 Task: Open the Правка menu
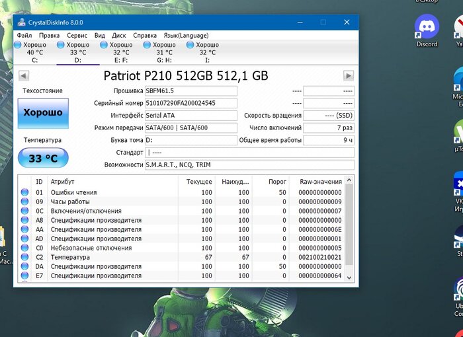[49, 36]
